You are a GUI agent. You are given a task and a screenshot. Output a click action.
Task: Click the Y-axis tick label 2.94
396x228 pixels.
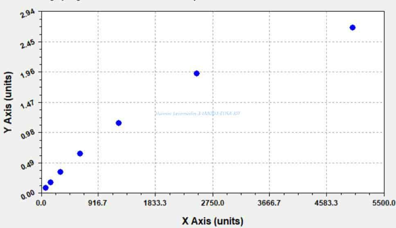tap(28, 13)
